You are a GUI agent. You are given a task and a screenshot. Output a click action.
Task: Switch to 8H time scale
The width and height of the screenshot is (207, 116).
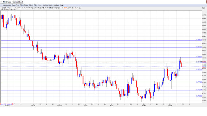(31, 8)
